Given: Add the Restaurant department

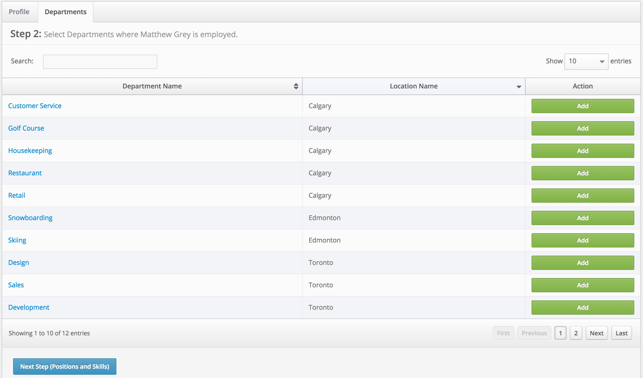Looking at the screenshot, I should (582, 173).
